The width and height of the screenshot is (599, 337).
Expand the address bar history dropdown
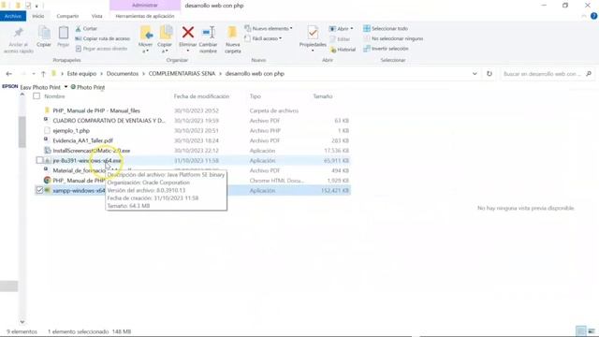475,74
